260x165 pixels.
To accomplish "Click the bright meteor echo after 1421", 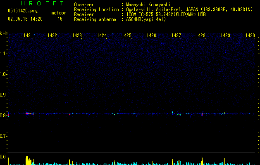I will 29,113.
